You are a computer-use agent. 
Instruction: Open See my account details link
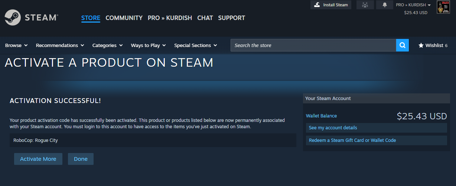tap(333, 127)
